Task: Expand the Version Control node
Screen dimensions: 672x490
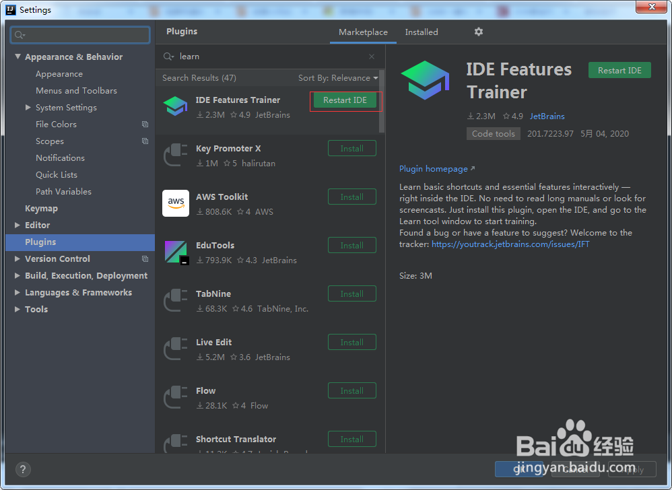Action: click(x=17, y=258)
